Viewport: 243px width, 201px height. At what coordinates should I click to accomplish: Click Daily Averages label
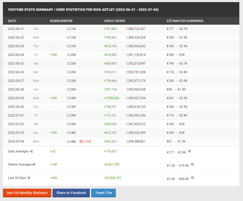[x=18, y=151]
